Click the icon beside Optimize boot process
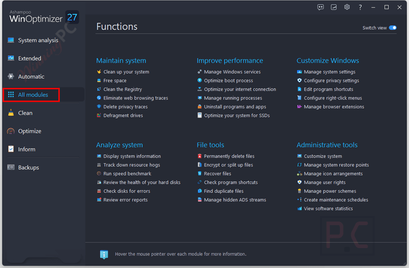 pos(199,81)
